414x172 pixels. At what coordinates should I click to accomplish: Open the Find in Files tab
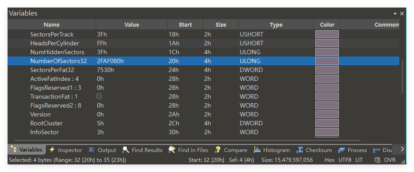coord(189,150)
